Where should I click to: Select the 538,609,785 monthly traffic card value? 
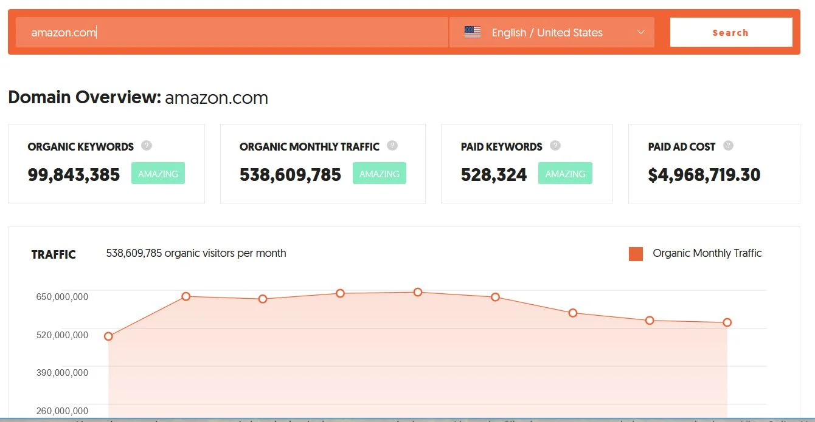(x=291, y=175)
